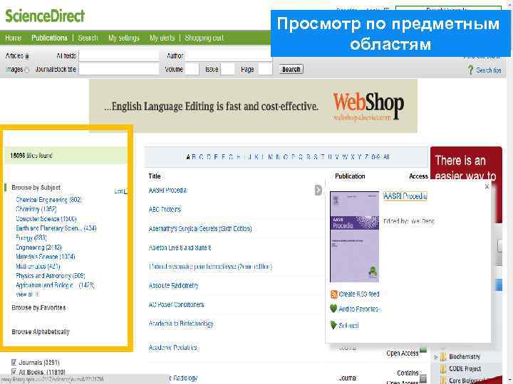Collapse Browse by Subject section

pos(36,188)
